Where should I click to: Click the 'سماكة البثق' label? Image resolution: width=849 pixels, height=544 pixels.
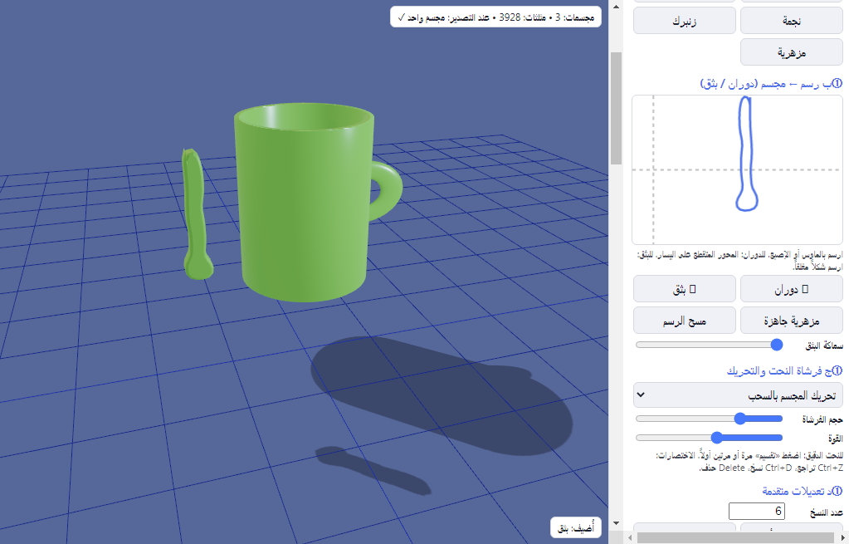[x=824, y=346]
